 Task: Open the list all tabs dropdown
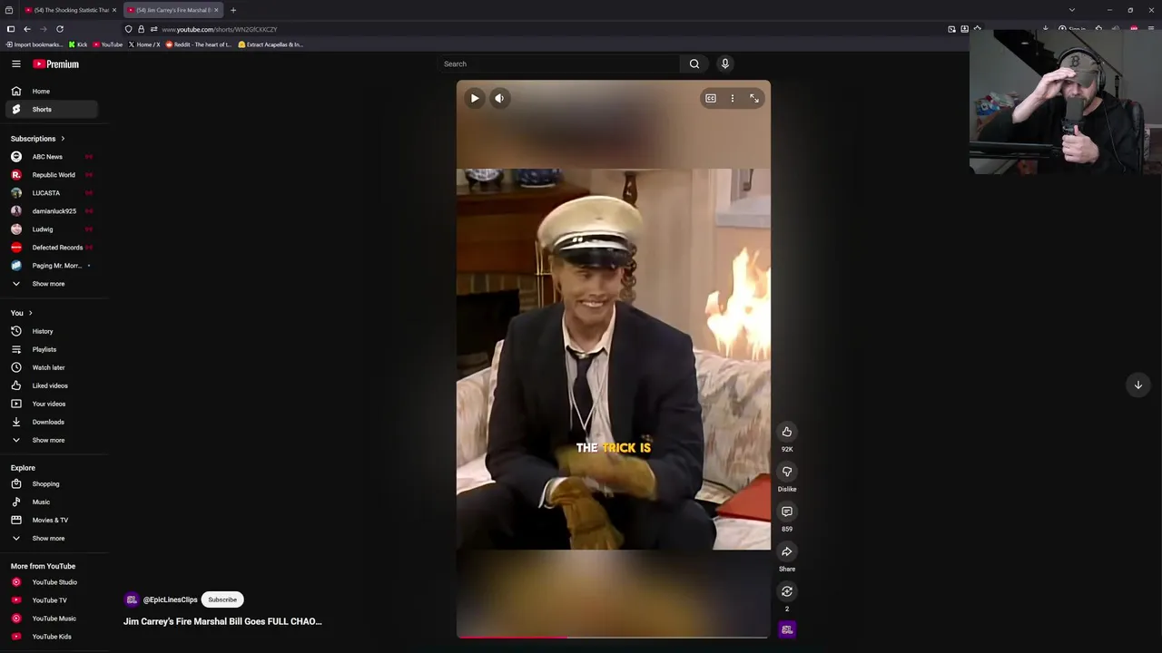[x=1072, y=10]
